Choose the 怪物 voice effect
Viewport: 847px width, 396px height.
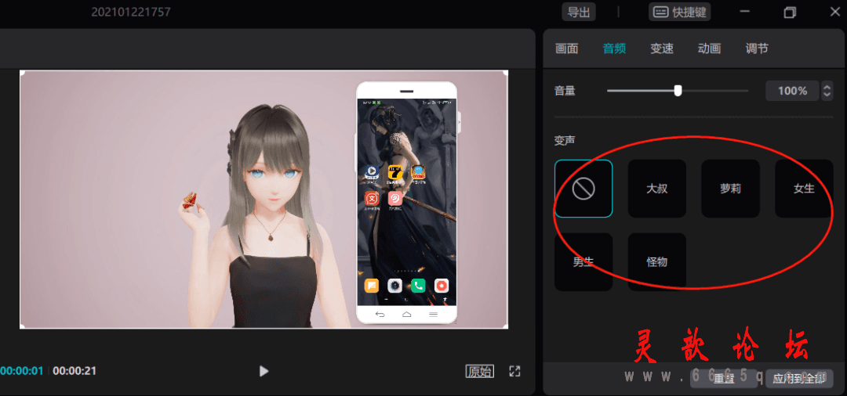coord(657,262)
